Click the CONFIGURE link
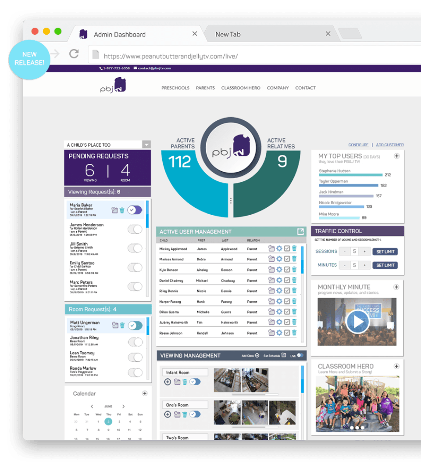 click(x=359, y=145)
